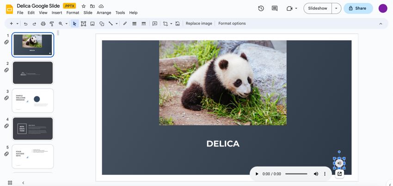Open the zoom level dropdown arrow
393x186 pixels.
pyautogui.click(x=67, y=24)
